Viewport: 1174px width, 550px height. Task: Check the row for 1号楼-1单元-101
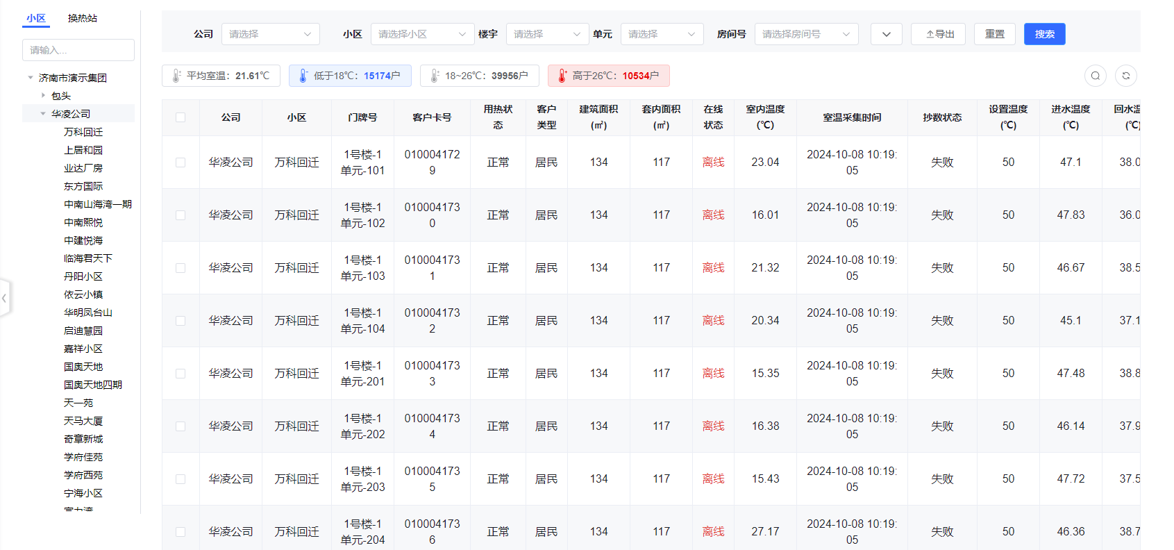click(x=181, y=162)
